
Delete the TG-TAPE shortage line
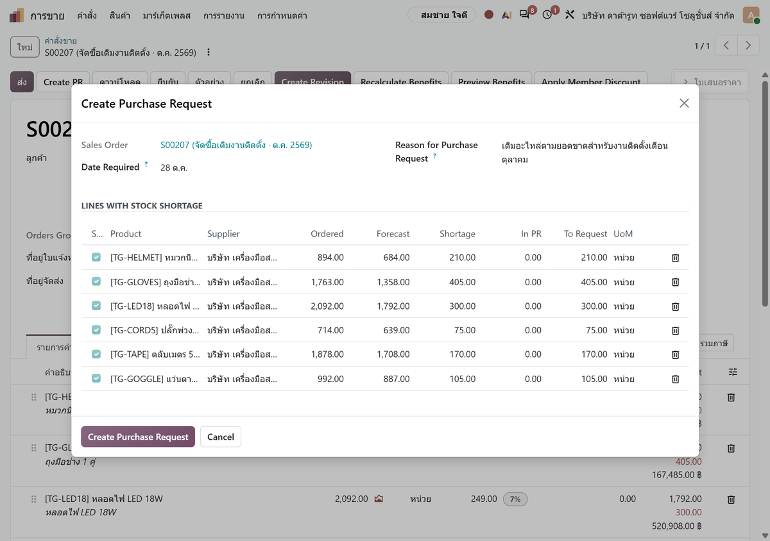675,354
